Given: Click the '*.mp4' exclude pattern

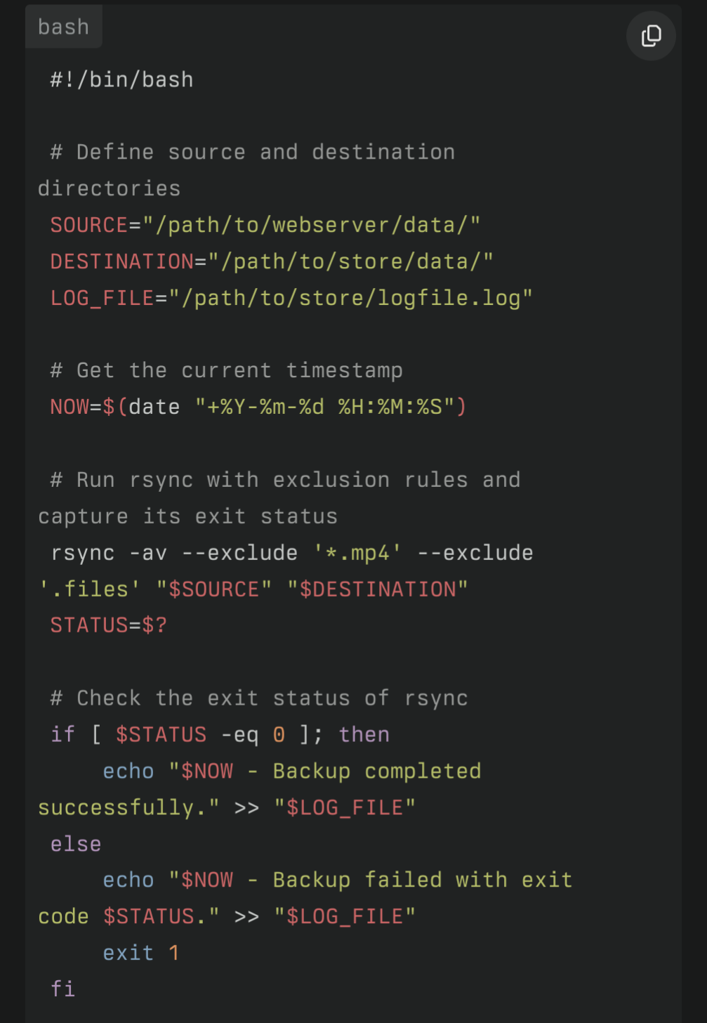Looking at the screenshot, I should [357, 553].
